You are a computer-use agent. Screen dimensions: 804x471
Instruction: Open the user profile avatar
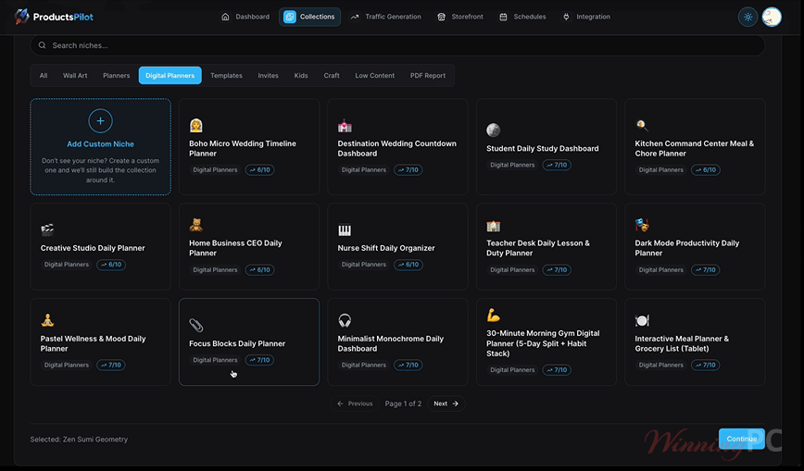pos(772,17)
